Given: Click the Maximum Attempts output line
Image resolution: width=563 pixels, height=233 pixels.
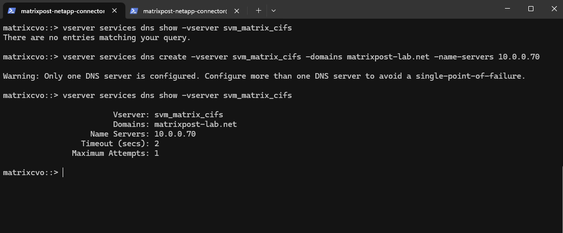Looking at the screenshot, I should 115,153.
